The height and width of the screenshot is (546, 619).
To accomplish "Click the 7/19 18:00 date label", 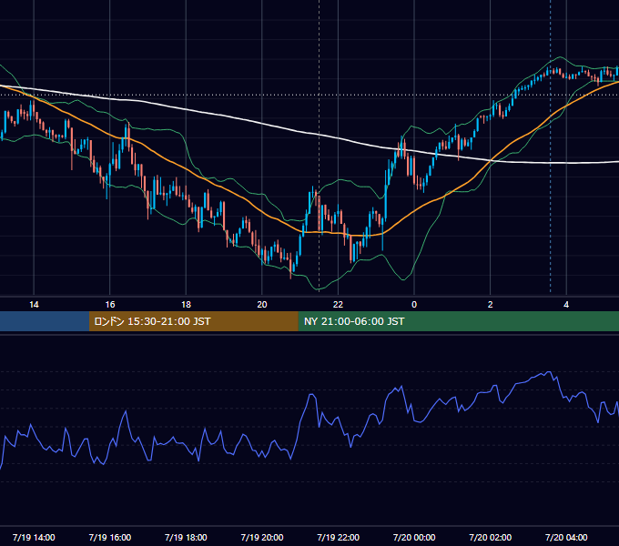I will [x=186, y=537].
